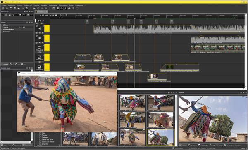Click the new project icon in toolbar
The width and height of the screenshot is (248, 150).
click(x=3, y=9)
